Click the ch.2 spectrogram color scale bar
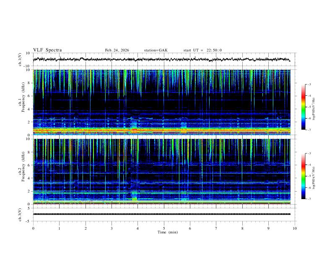 pyautogui.click(x=303, y=176)
